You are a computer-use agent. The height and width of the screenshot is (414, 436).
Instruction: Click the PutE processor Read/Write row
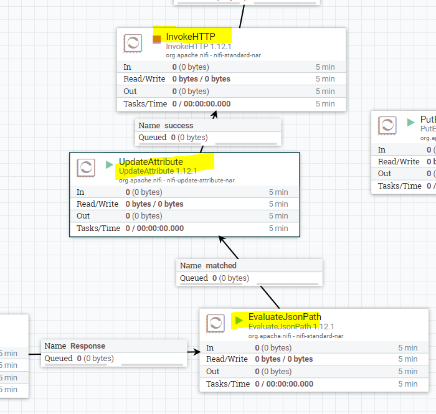coord(404,162)
